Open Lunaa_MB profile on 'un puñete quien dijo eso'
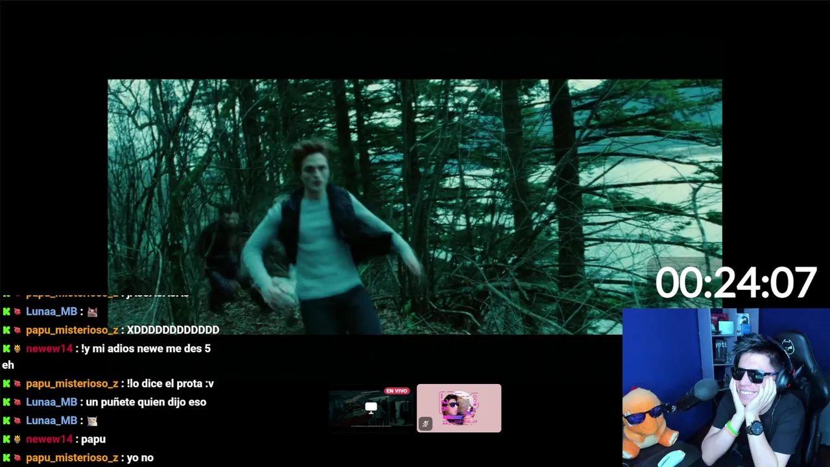 51,402
